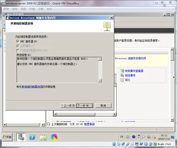The height and width of the screenshot is (148, 177).
Task: Click the wizard title bar icon
Action: (x=8, y=18)
